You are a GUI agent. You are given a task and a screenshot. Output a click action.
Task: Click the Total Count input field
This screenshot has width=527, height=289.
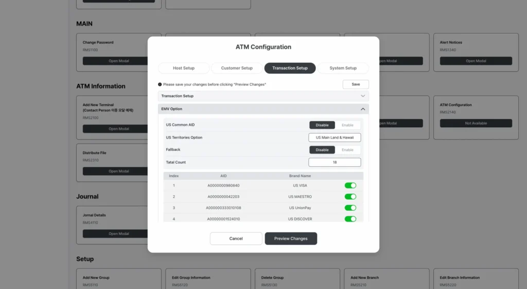click(x=335, y=162)
